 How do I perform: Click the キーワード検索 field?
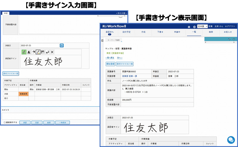(114, 40)
